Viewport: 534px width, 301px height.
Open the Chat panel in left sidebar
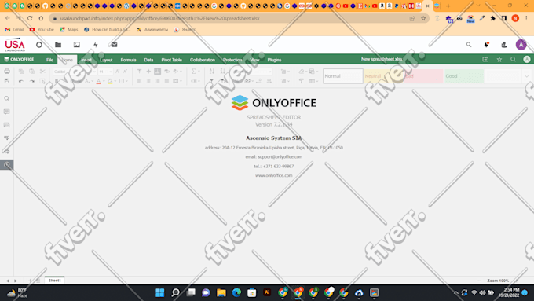[x=7, y=125]
